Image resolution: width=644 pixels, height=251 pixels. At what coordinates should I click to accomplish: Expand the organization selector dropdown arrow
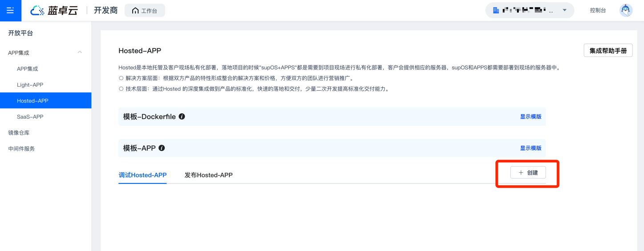564,10
